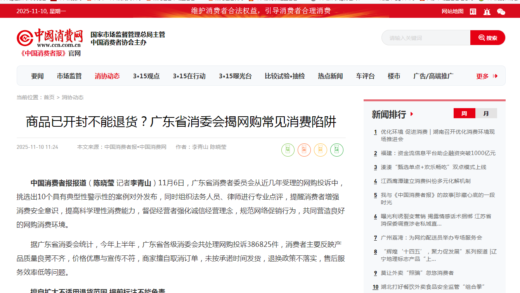Click the yellow circular share icon
Screen dimensions: 520x293
pyautogui.click(x=321, y=150)
